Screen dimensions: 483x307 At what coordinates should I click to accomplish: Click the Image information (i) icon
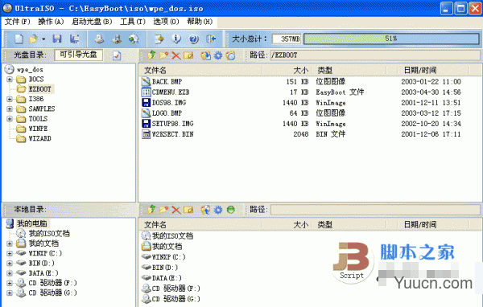(x=176, y=39)
